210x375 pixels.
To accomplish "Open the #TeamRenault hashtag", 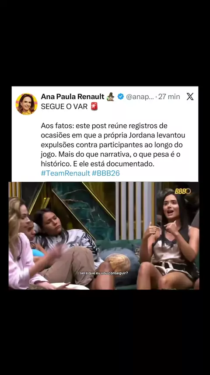I will pyautogui.click(x=65, y=173).
